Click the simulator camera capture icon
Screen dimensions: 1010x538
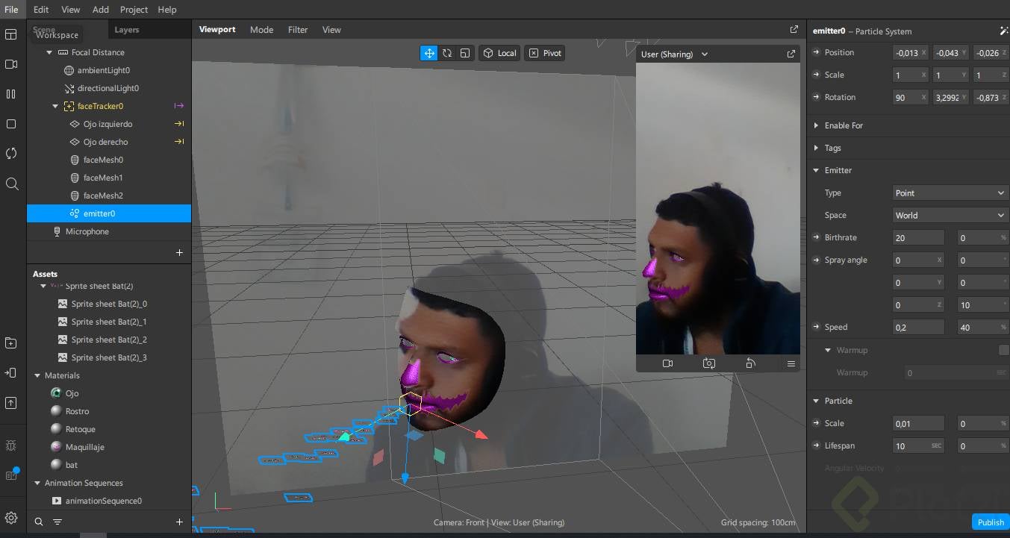tap(709, 363)
